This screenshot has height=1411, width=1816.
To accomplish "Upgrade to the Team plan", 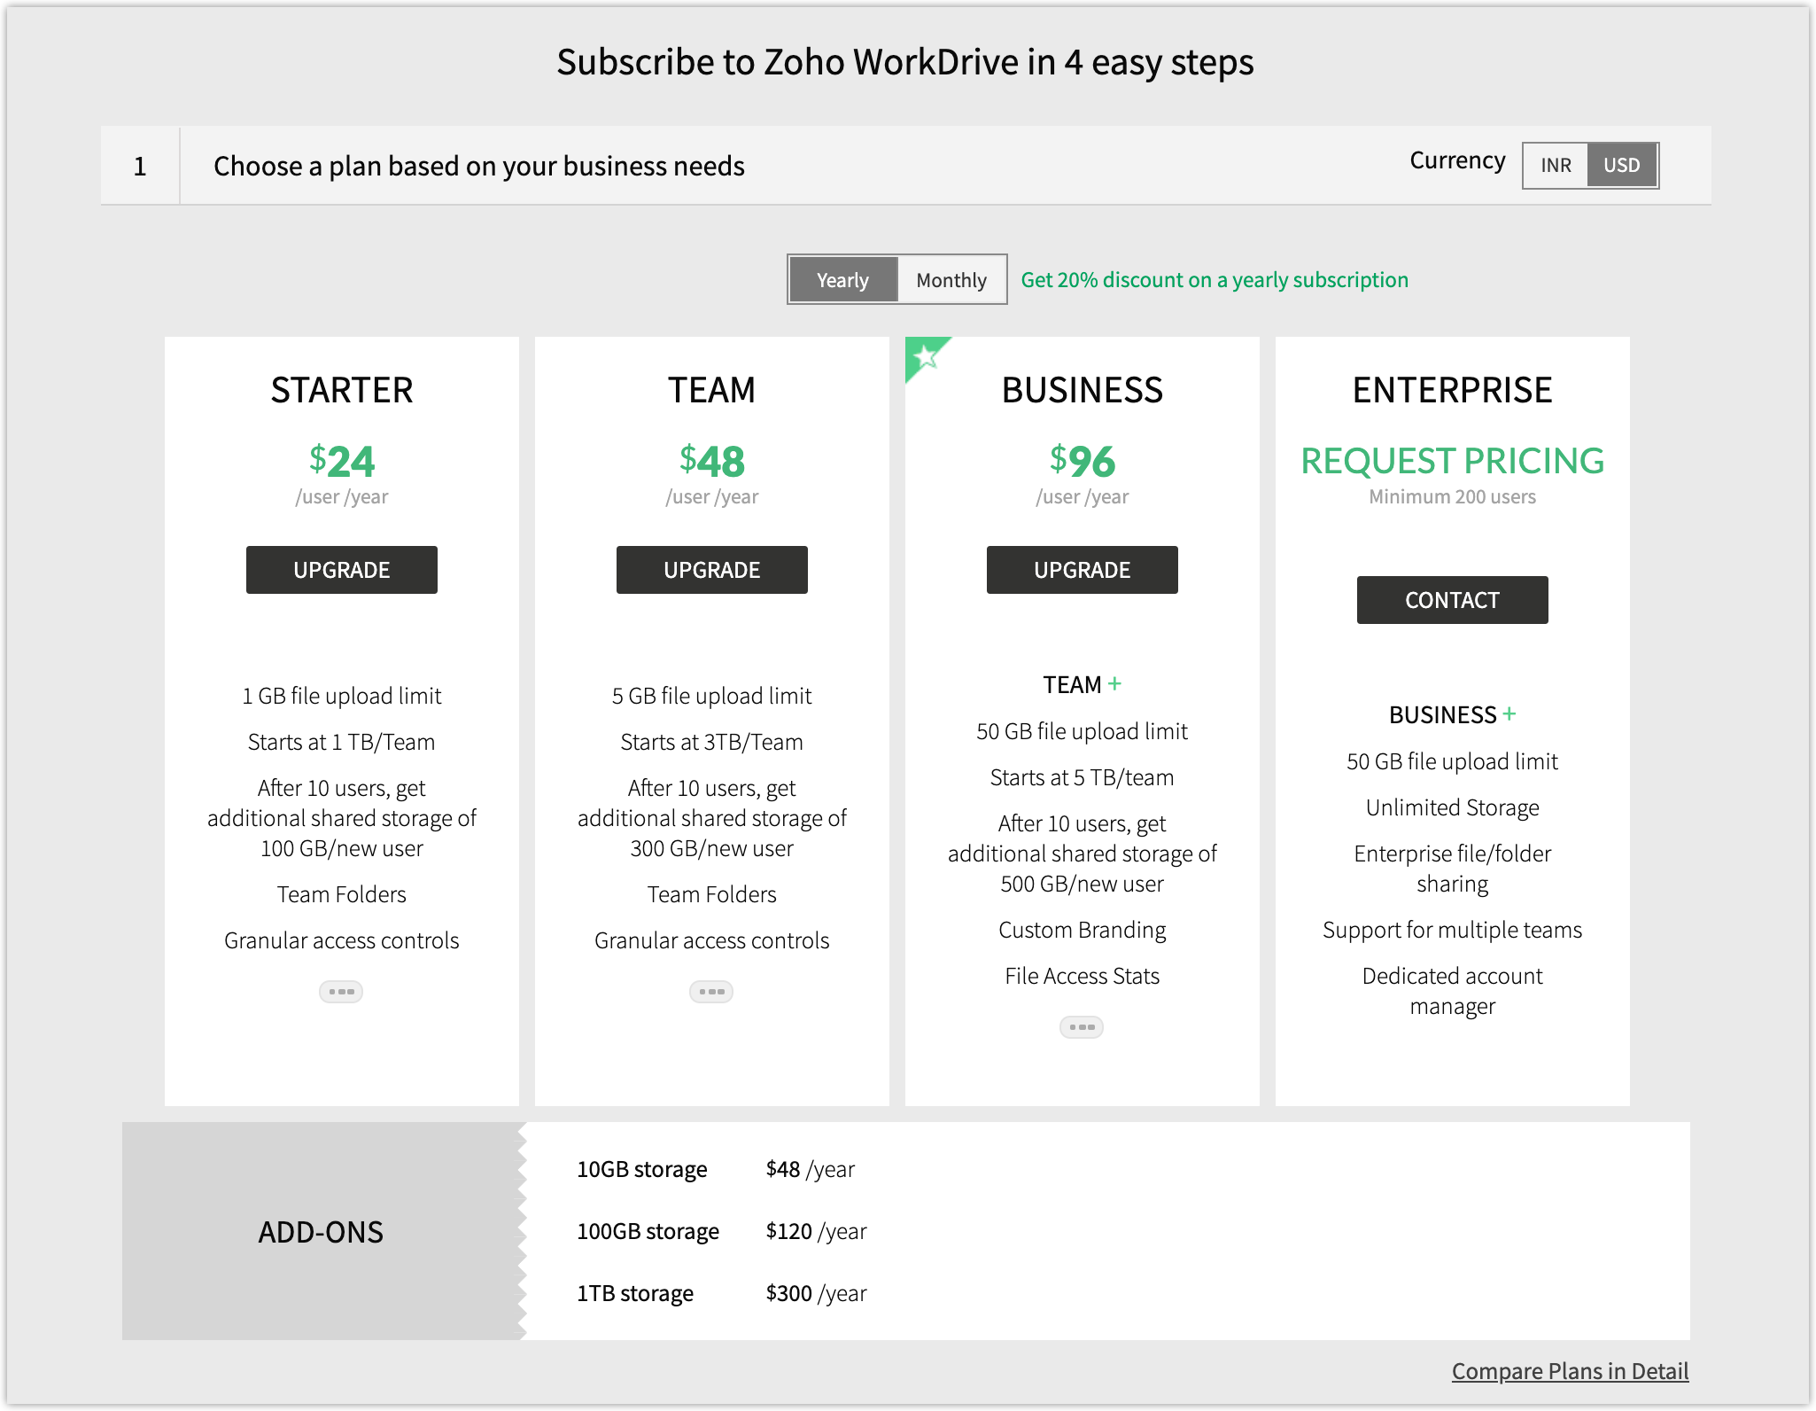I will (x=712, y=570).
